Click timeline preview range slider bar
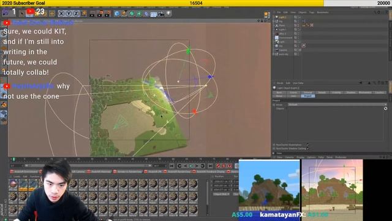This screenshot has width=392, height=221. coord(88,166)
